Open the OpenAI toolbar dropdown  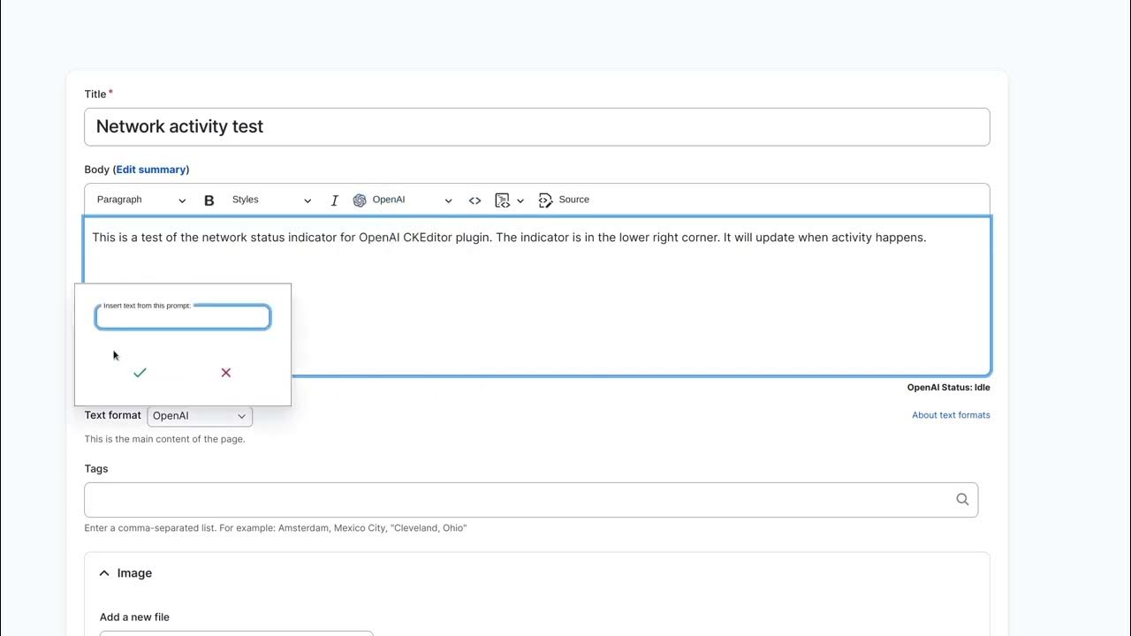[403, 201]
